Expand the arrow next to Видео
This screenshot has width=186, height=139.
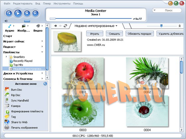[x=42, y=26]
